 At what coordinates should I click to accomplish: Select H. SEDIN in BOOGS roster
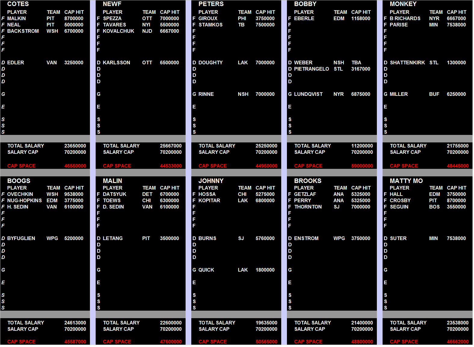(18, 207)
